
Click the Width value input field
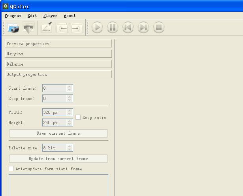pos(54,112)
